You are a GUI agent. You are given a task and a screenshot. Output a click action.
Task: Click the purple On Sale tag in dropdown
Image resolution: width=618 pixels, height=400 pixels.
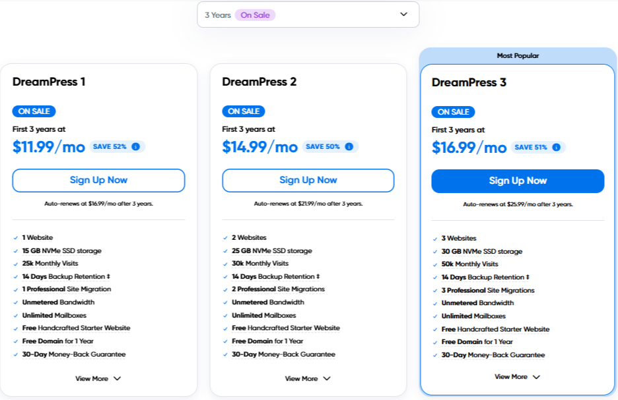coord(255,15)
